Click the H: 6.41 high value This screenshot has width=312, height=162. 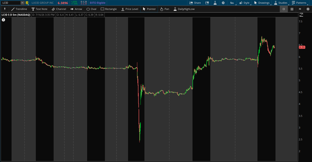(x=70, y=15)
